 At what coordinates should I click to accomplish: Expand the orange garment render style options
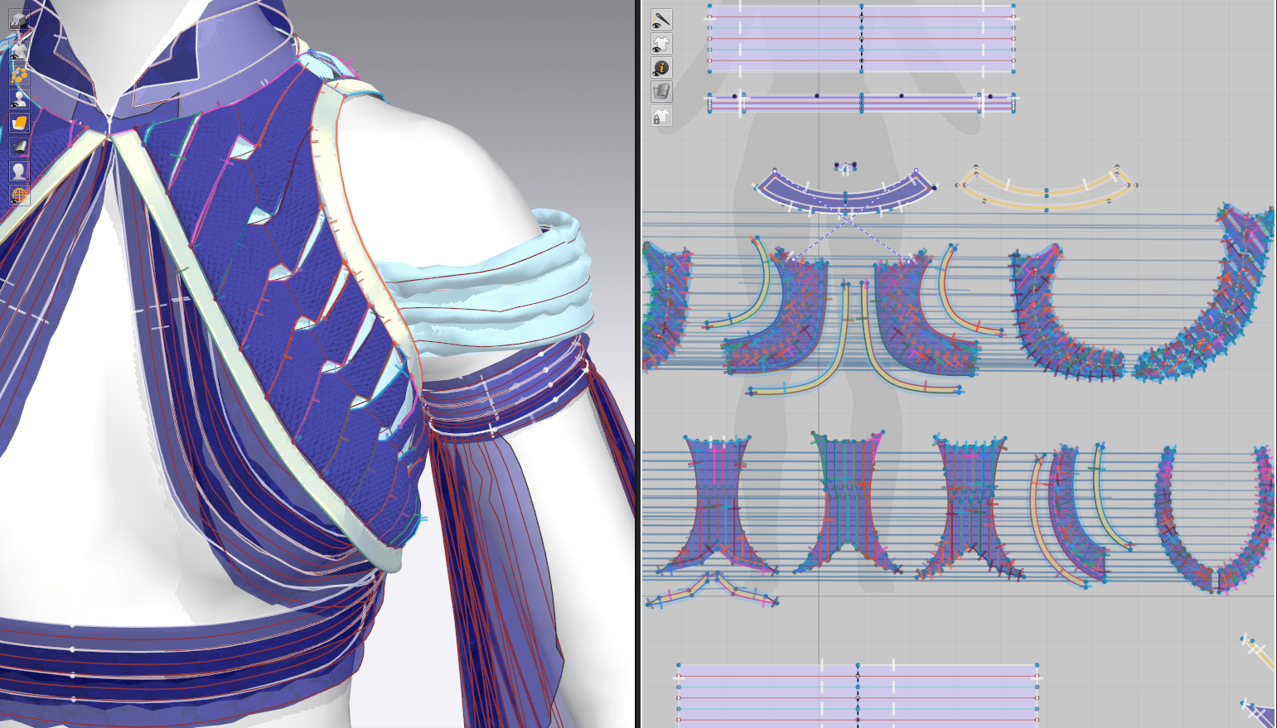18,123
